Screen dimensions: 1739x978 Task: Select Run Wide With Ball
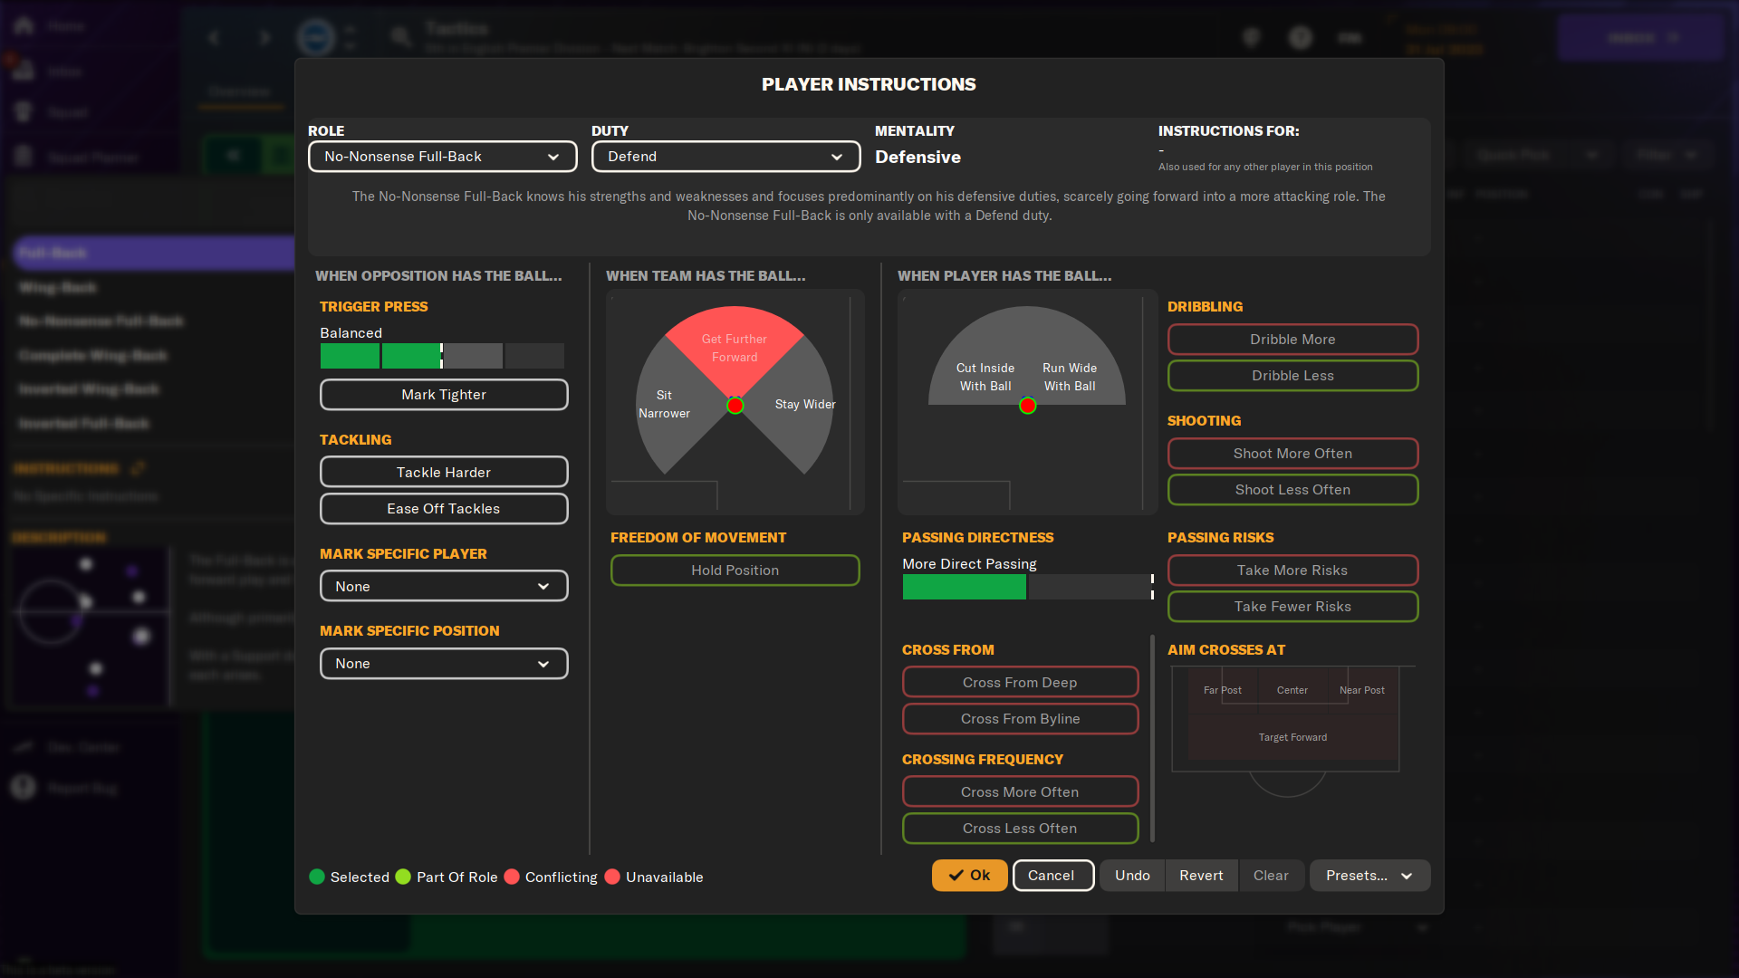pyautogui.click(x=1070, y=378)
